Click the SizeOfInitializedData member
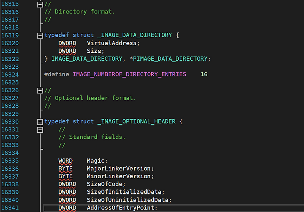This screenshot has width=304, height=212. pos(124,192)
